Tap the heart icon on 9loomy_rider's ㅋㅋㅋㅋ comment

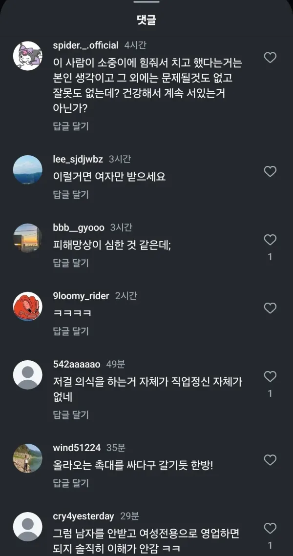pos(271,308)
